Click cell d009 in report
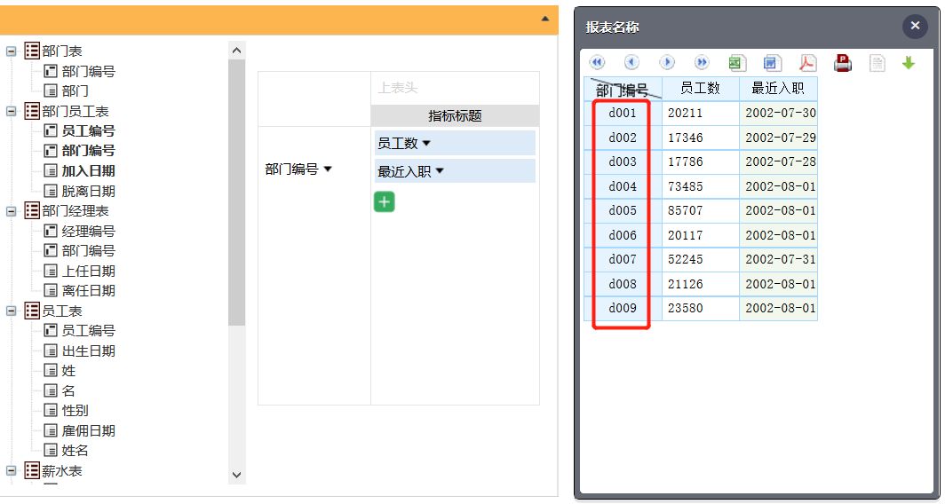This screenshot has height=504, width=945. [623, 308]
